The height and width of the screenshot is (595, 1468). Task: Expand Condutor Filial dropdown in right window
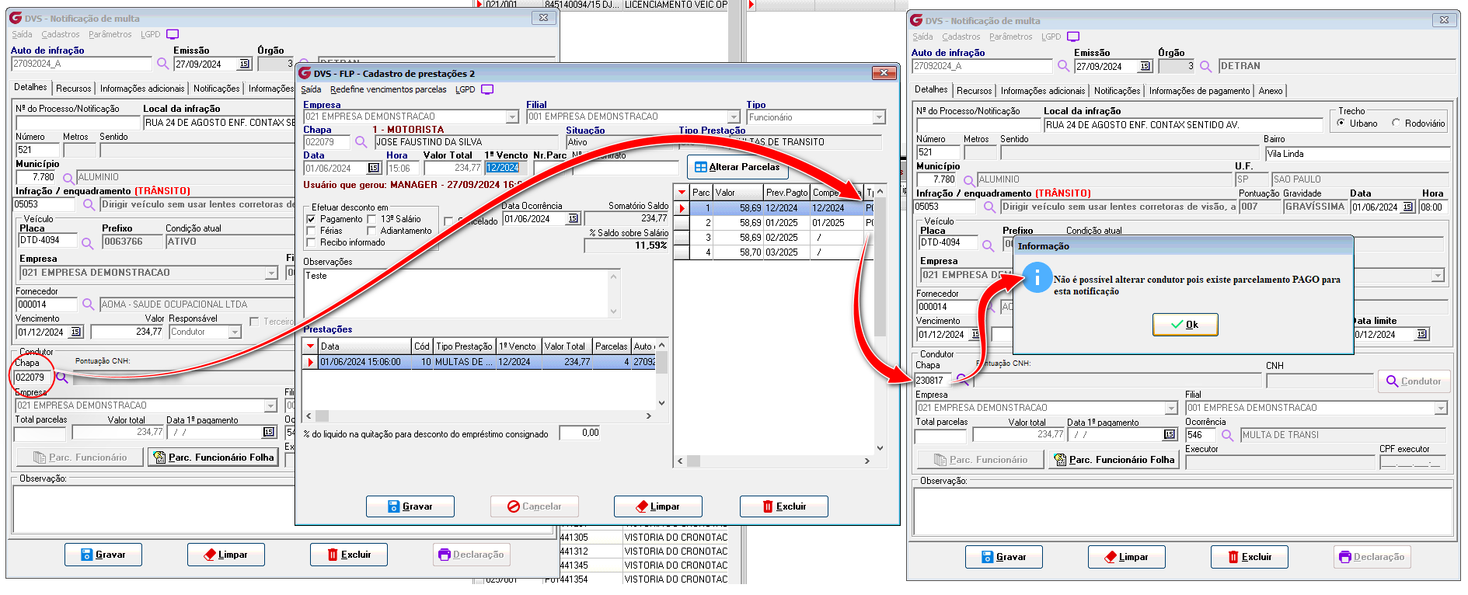(x=1441, y=408)
